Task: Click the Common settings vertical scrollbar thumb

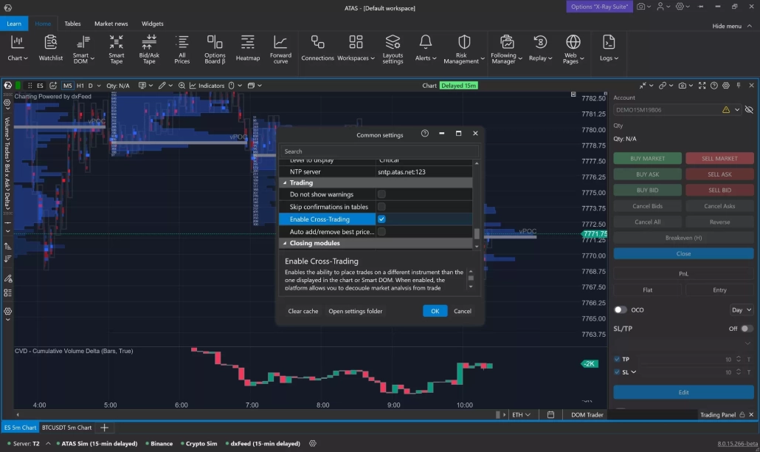Action: [477, 234]
